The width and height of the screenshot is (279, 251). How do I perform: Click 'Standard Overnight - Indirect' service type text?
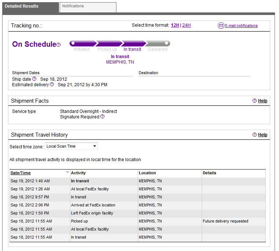click(x=89, y=111)
